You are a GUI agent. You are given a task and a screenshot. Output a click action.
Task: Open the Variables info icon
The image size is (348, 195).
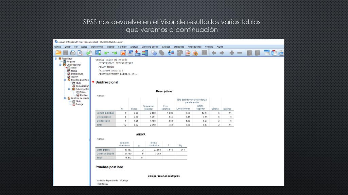[145, 52]
